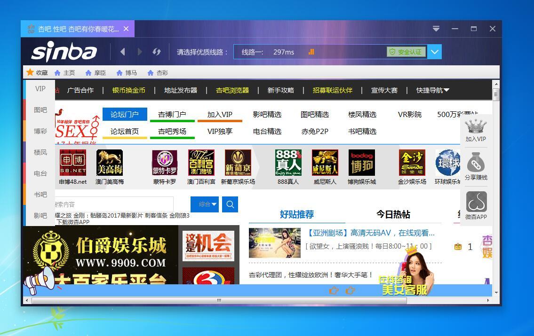Select the 线路一 297ms line field
The width and height of the screenshot is (534, 336).
point(330,52)
